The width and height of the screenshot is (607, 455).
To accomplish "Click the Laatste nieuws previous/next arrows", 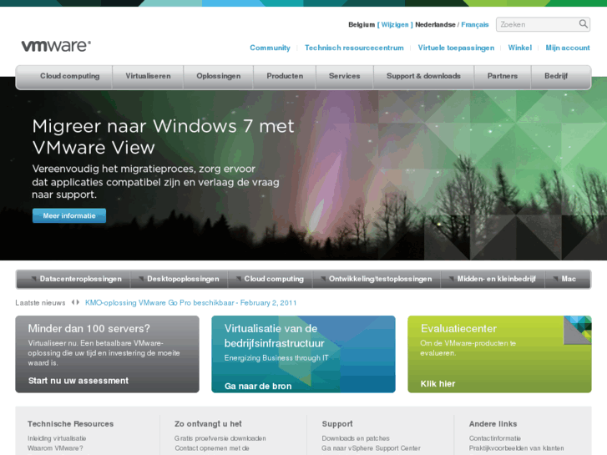I will (75, 302).
